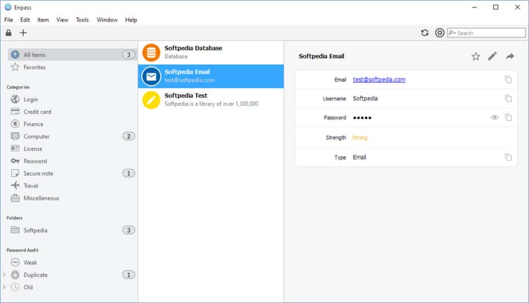The image size is (529, 303).
Task: Select the Secure note category icon
Action: (15, 173)
